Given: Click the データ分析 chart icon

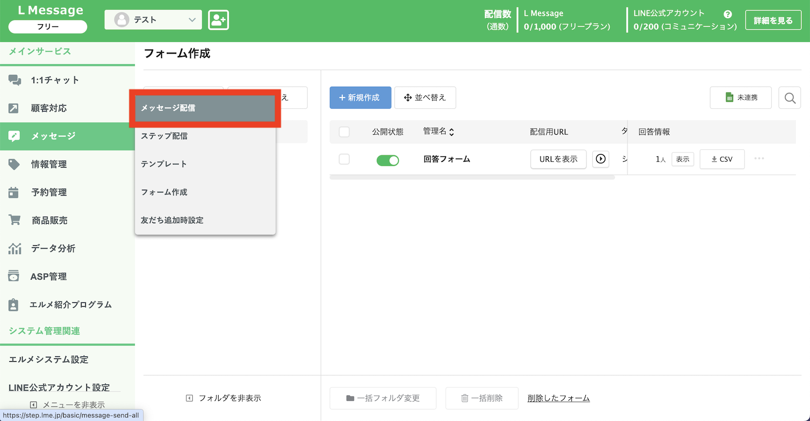Looking at the screenshot, I should click(x=15, y=249).
